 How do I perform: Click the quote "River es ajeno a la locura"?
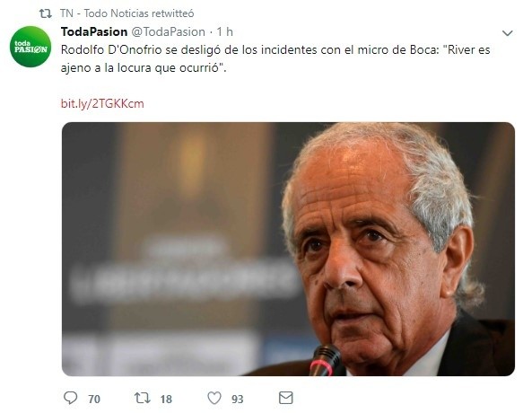pos(275,58)
